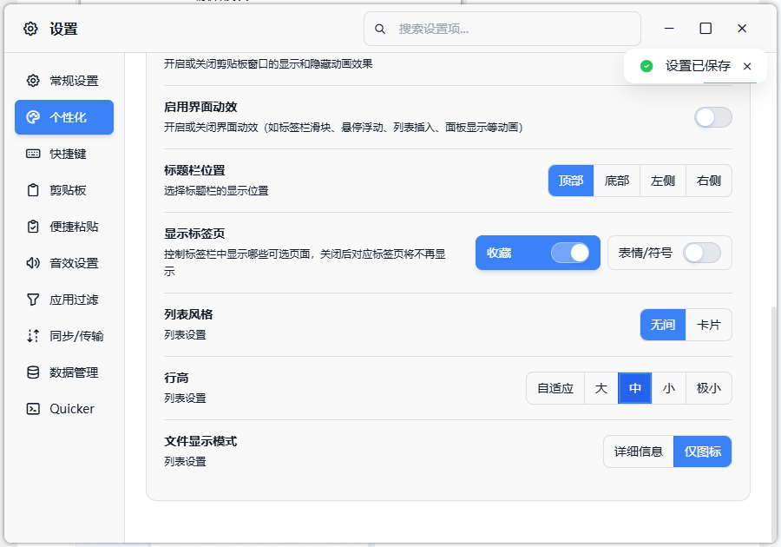Go to 剪贴板 settings
Screen dimensions: 781x547
point(64,190)
